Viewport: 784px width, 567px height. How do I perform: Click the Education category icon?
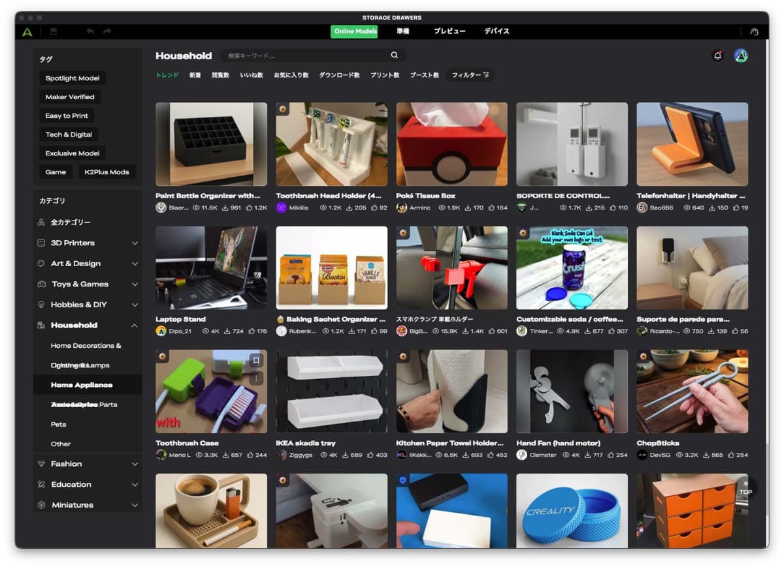(x=42, y=485)
